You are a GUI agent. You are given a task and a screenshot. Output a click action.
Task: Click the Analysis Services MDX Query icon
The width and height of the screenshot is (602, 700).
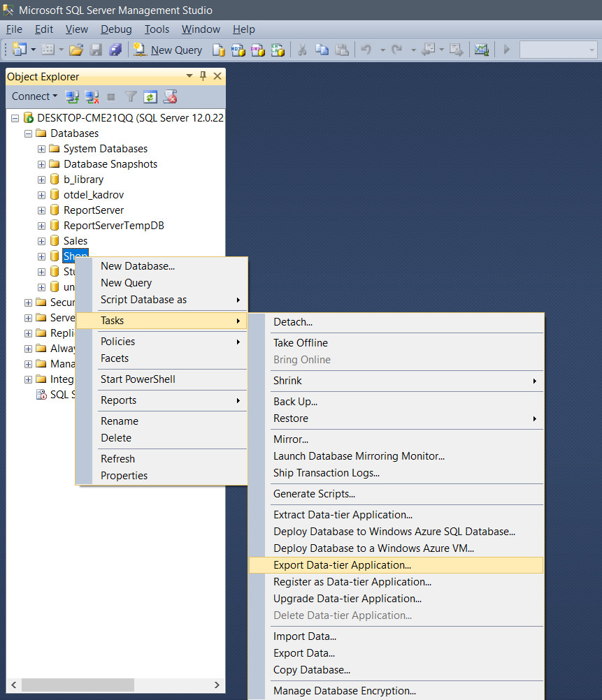238,50
